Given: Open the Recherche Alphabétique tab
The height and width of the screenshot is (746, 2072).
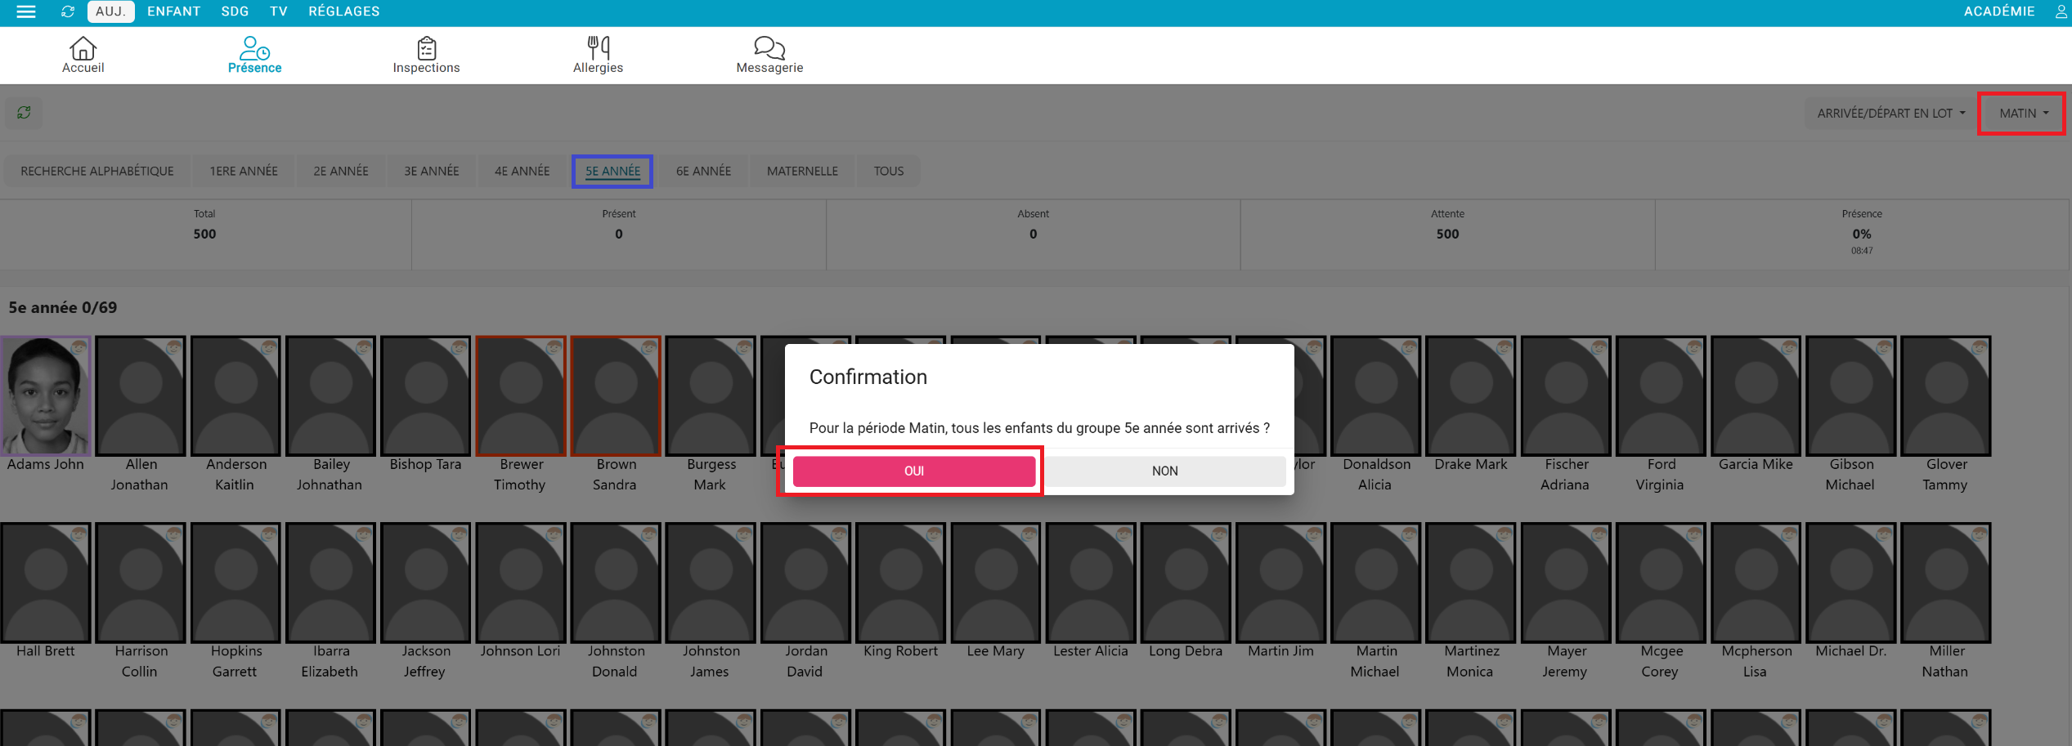Looking at the screenshot, I should tap(97, 172).
